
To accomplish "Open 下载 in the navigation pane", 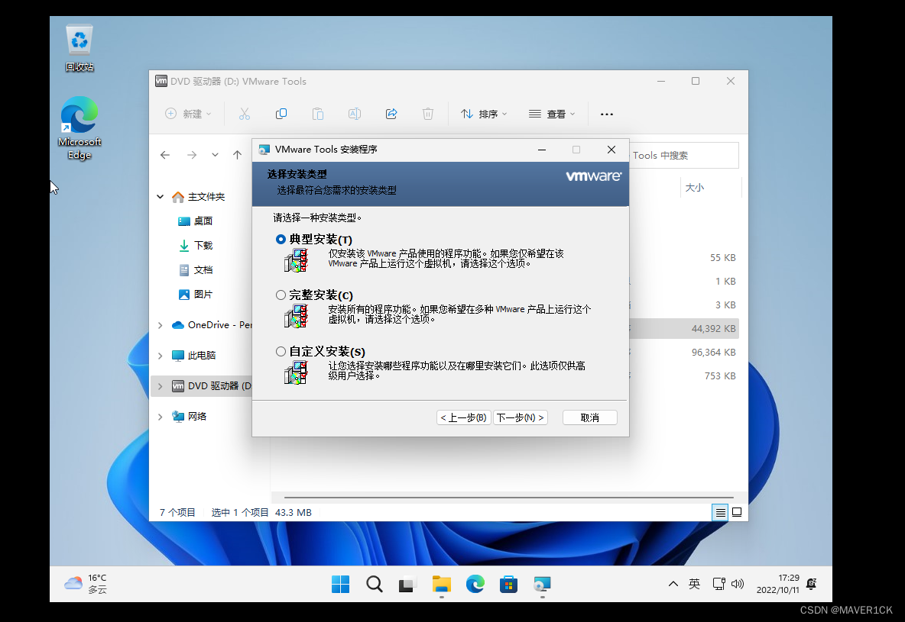I will coord(195,246).
